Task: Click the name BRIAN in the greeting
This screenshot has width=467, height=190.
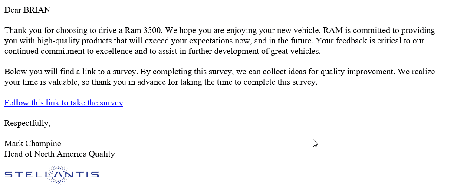Action: (x=37, y=10)
